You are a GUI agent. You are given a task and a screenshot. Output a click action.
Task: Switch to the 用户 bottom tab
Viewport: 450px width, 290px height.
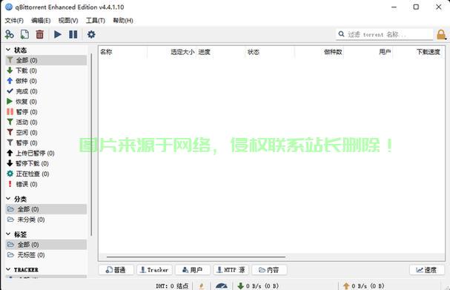[x=193, y=270]
